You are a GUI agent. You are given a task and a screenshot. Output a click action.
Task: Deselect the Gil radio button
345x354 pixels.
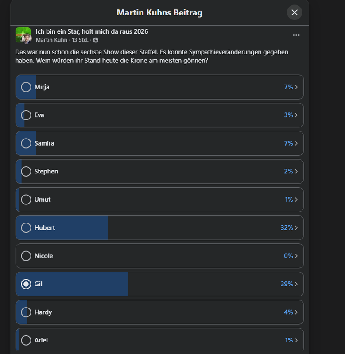pyautogui.click(x=26, y=284)
